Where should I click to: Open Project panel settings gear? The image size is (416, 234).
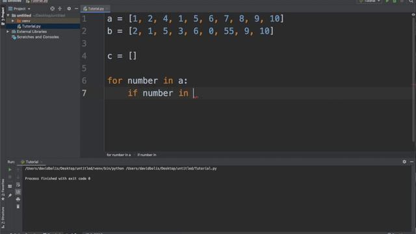[69, 8]
